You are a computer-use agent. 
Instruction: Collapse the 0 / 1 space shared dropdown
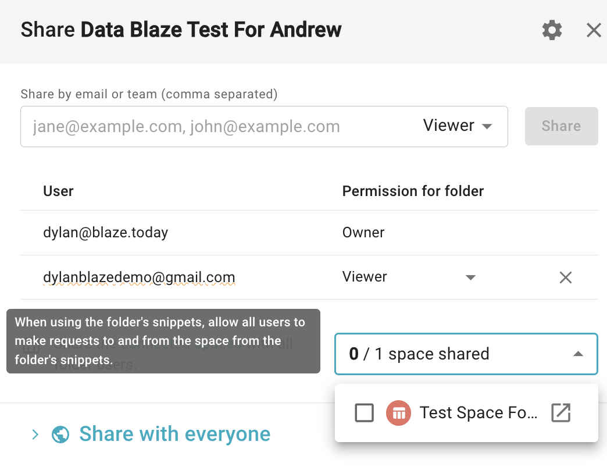click(x=466, y=354)
